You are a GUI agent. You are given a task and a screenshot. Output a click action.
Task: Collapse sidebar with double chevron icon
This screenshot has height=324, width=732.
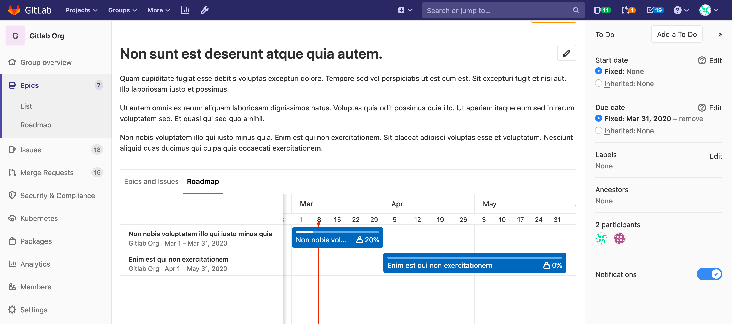[x=720, y=35]
